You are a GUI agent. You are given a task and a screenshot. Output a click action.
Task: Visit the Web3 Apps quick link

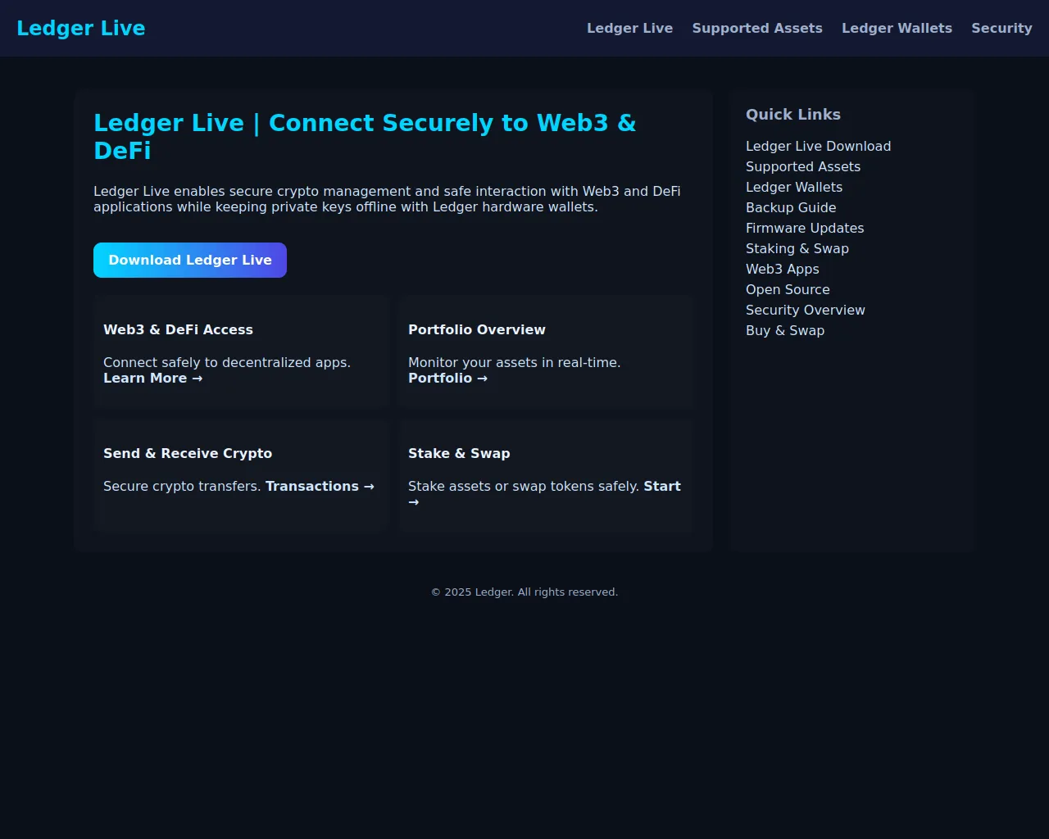tap(783, 269)
